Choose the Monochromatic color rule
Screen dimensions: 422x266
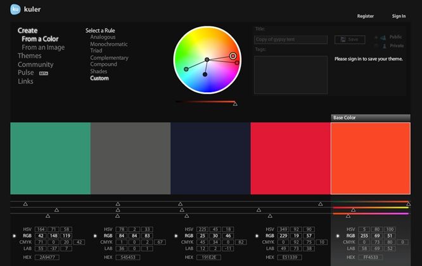coord(108,44)
